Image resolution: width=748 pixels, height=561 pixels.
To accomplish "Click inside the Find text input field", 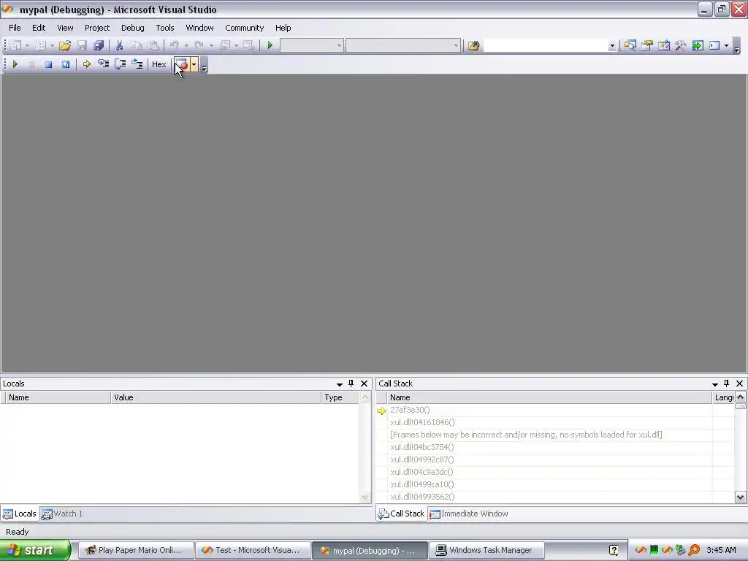I will pyautogui.click(x=546, y=45).
